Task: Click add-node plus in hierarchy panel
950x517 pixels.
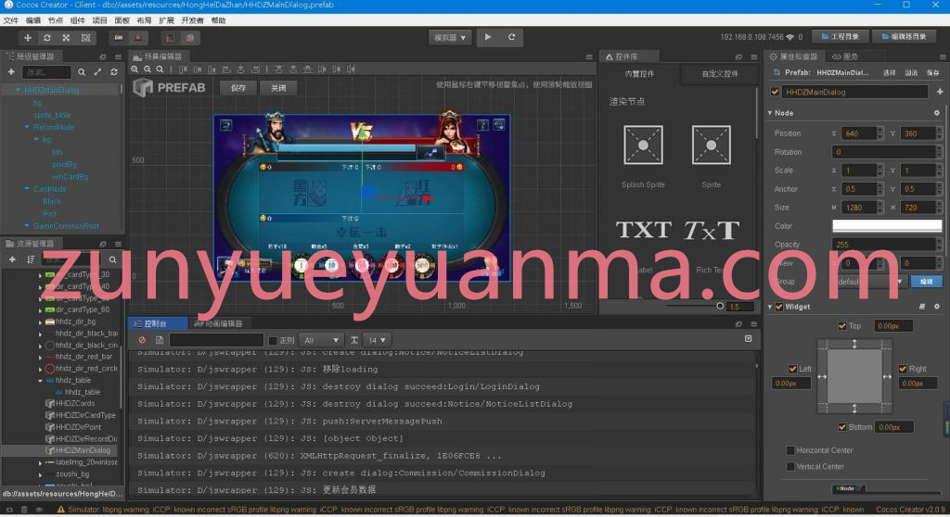Action: click(11, 72)
